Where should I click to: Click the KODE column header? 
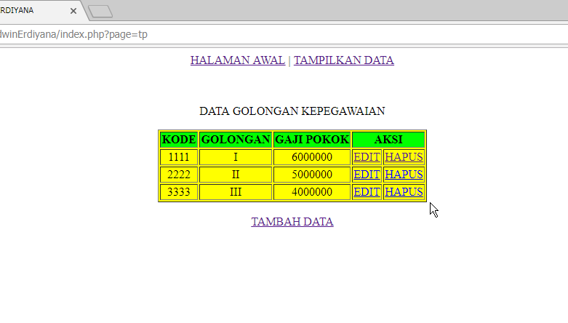pyautogui.click(x=179, y=140)
